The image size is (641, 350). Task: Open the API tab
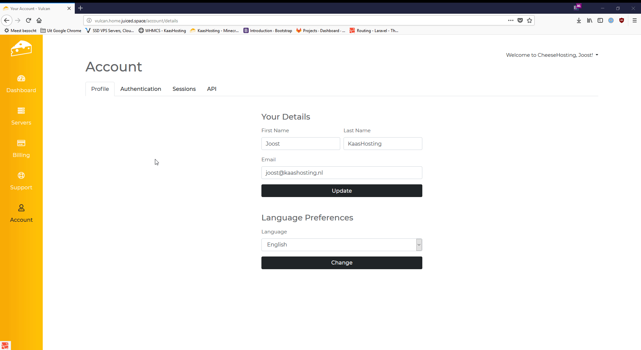[212, 89]
